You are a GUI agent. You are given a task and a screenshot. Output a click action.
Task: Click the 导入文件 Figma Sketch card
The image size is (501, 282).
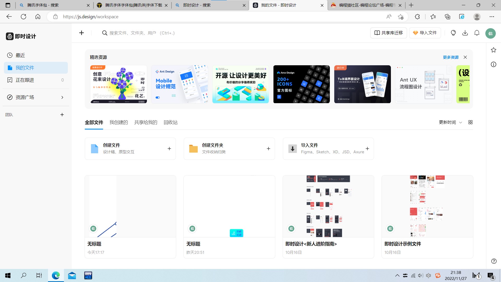(328, 149)
